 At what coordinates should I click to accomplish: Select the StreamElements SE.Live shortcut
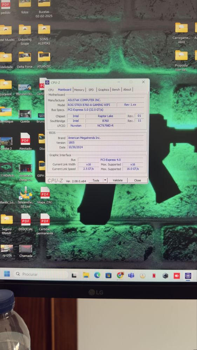click(26, 197)
